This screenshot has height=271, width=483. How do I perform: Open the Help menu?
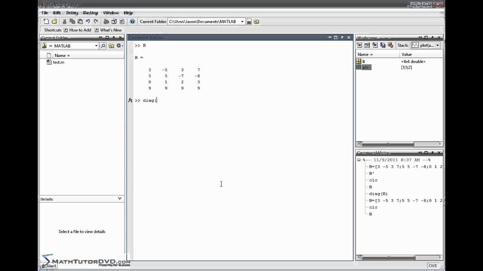pos(128,13)
